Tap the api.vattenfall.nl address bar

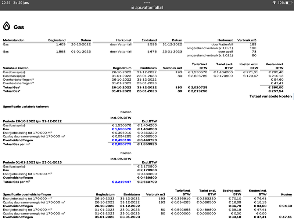[x=147, y=7]
